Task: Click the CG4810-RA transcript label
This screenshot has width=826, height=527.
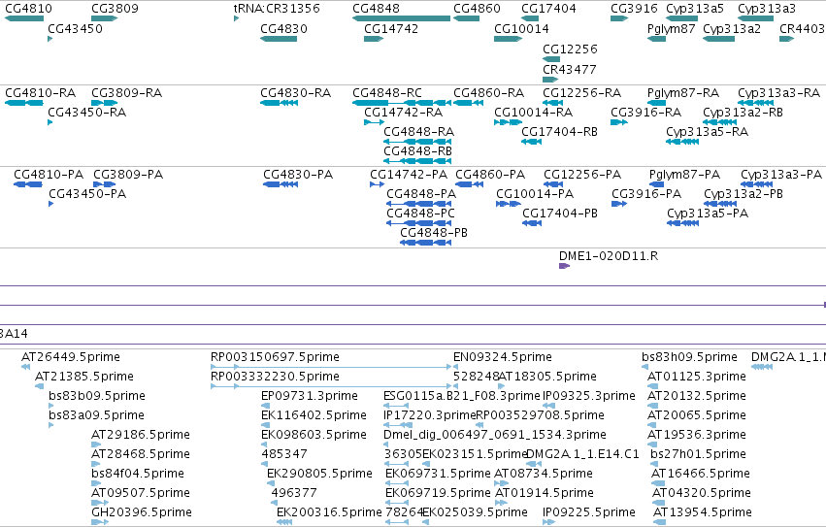Action: point(40,93)
